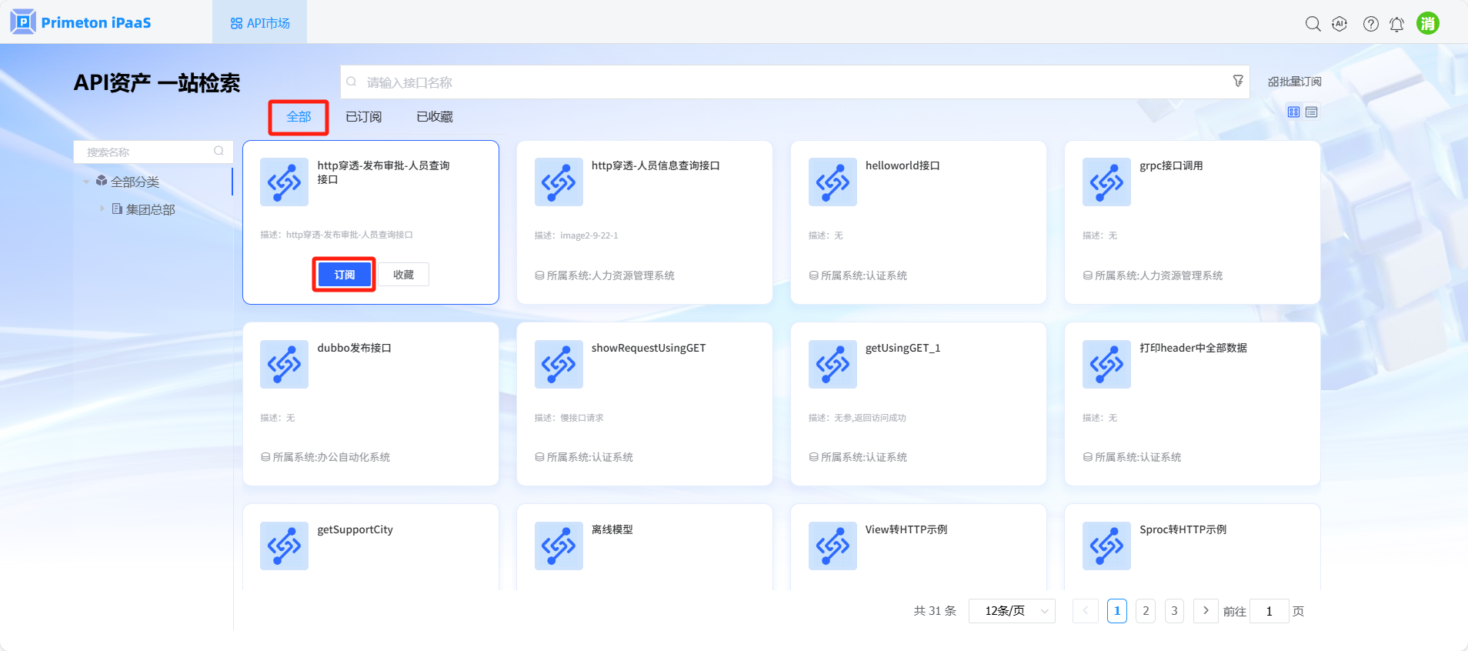The height and width of the screenshot is (651, 1468).
Task: Open the API市场 tab
Action: 260,23
